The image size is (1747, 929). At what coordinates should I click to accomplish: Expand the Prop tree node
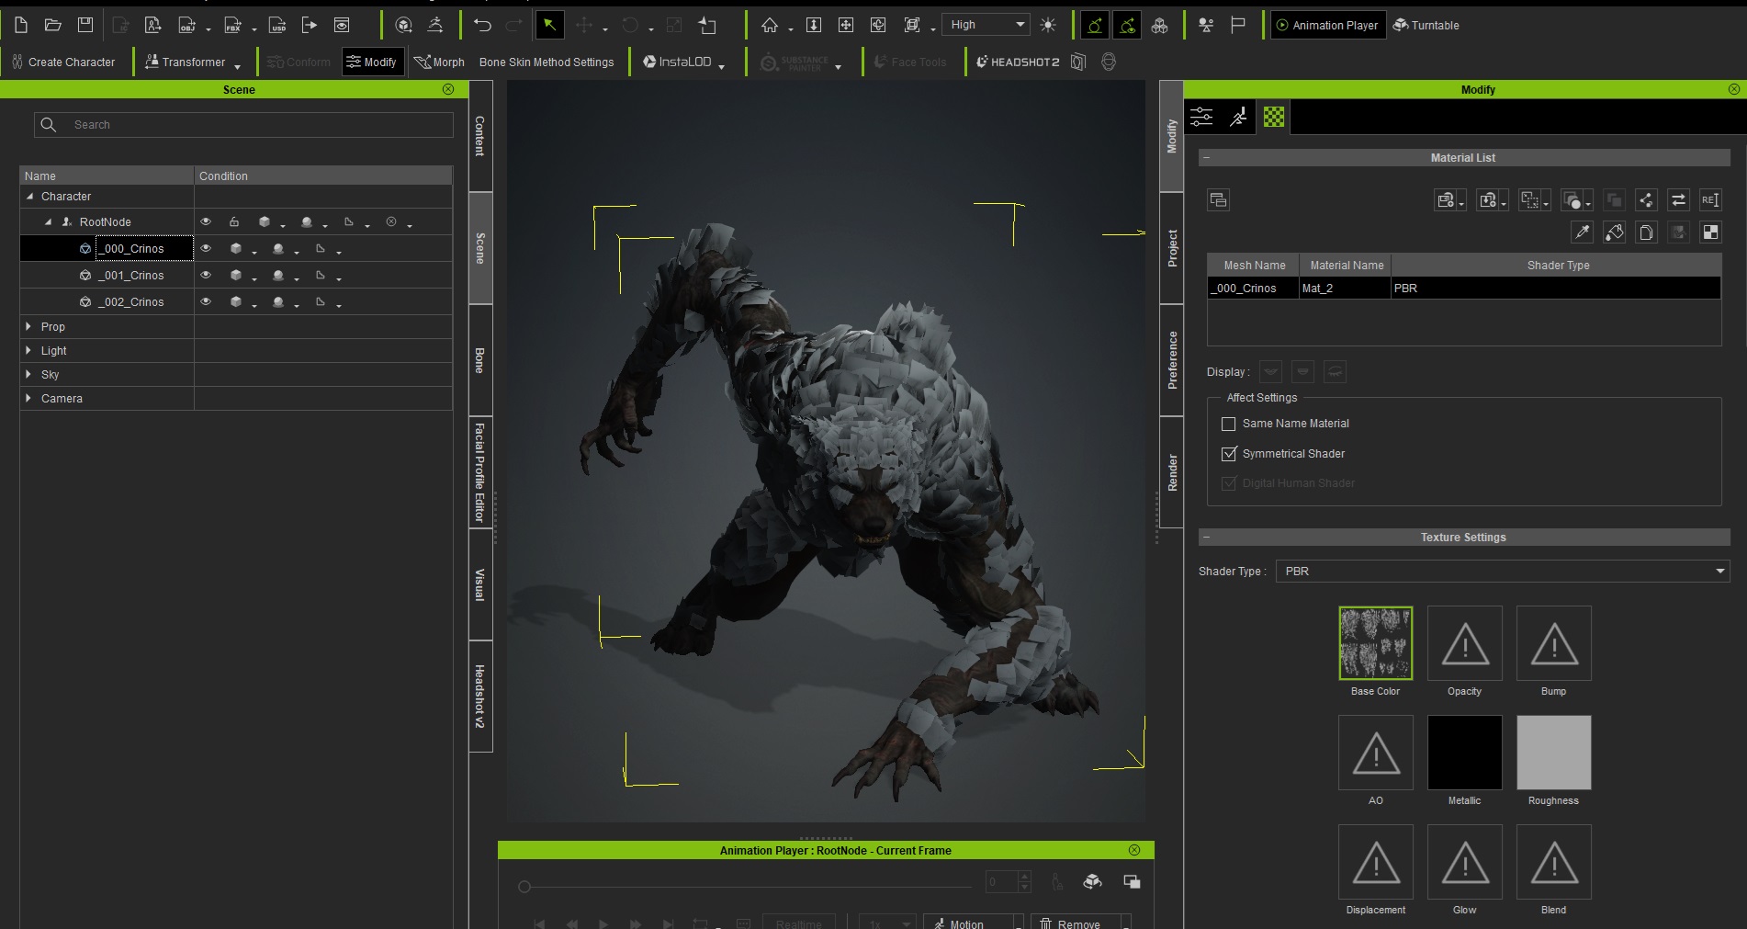28,326
